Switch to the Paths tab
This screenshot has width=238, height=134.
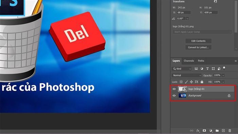coord(201,61)
